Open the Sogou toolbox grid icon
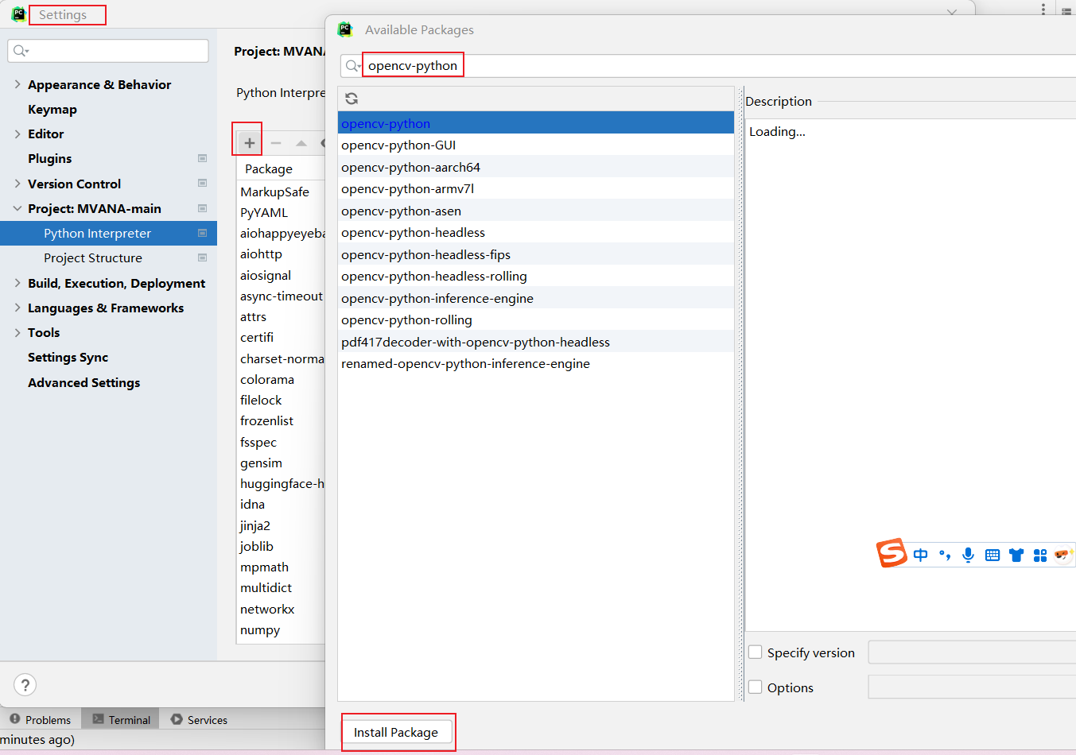The width and height of the screenshot is (1076, 755). click(x=1040, y=555)
